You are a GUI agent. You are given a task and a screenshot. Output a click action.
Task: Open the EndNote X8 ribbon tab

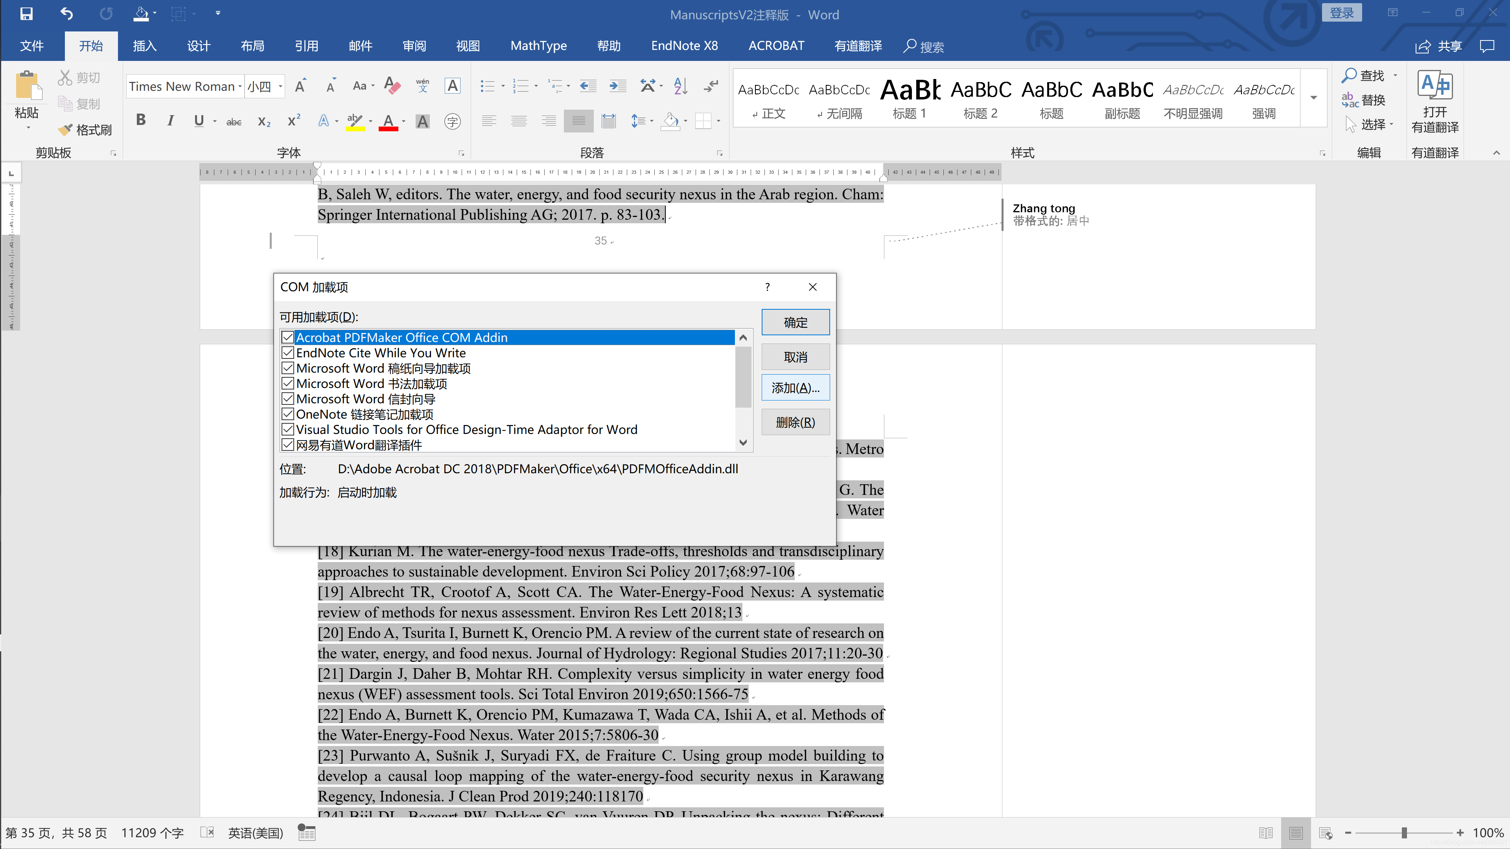(684, 46)
